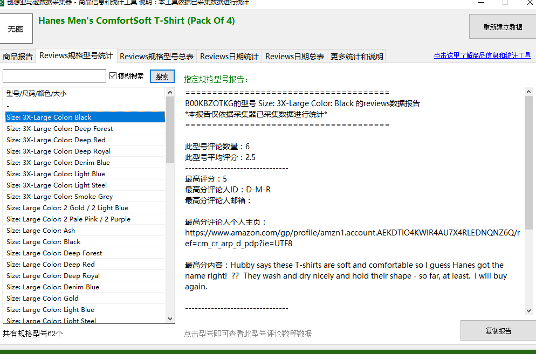This screenshot has width=536, height=354.
Task: Click the 搜索 search button
Action: [162, 76]
